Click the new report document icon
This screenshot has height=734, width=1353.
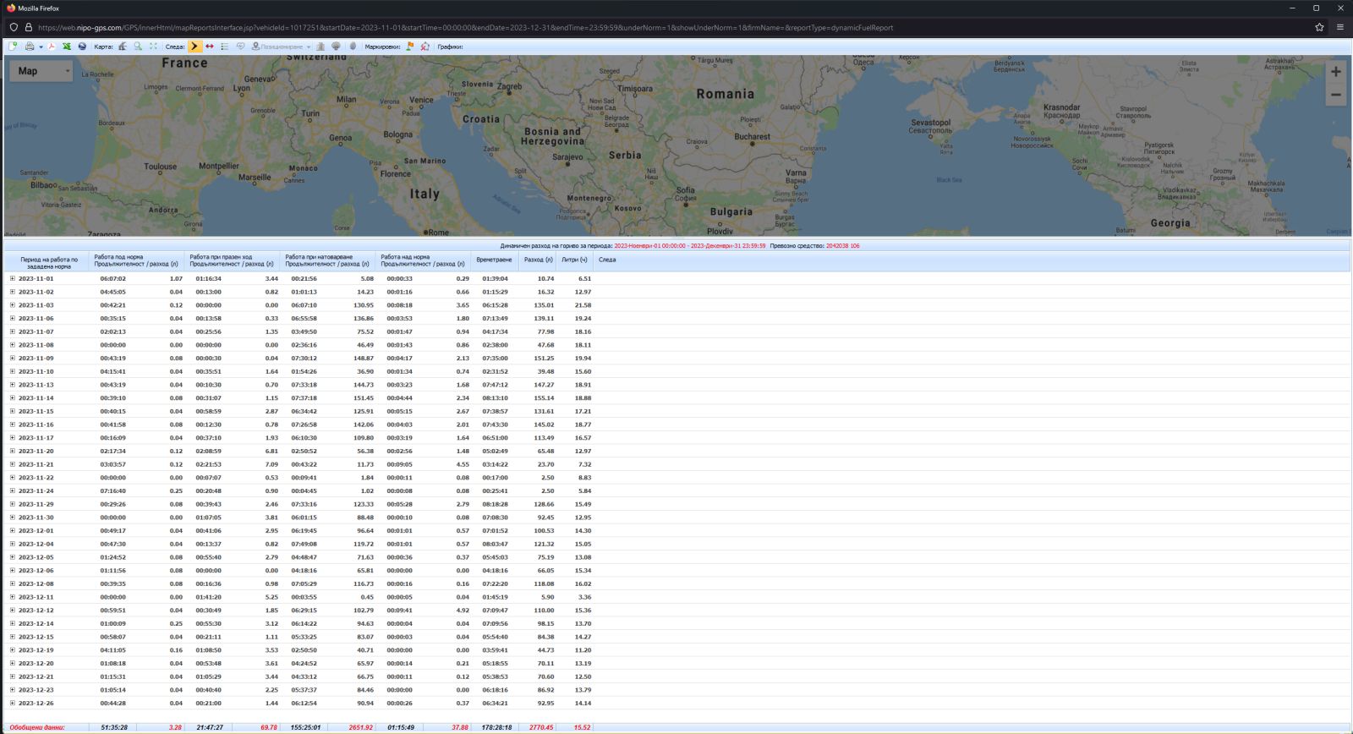pos(13,47)
